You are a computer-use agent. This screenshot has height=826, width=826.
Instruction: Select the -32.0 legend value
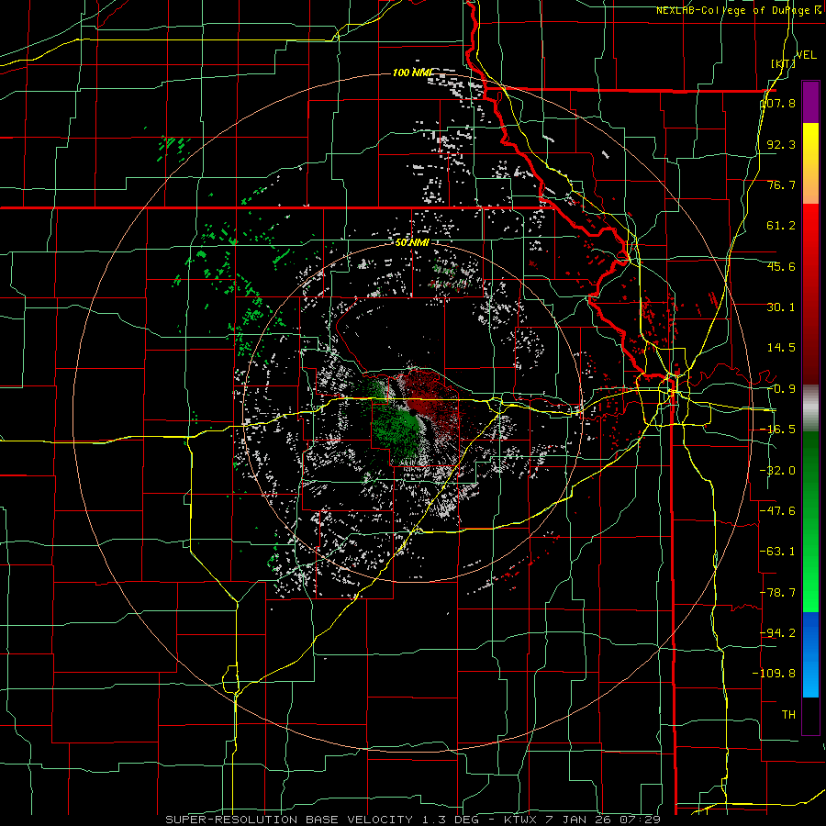point(777,471)
